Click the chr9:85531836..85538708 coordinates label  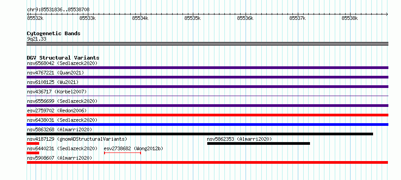(58, 10)
